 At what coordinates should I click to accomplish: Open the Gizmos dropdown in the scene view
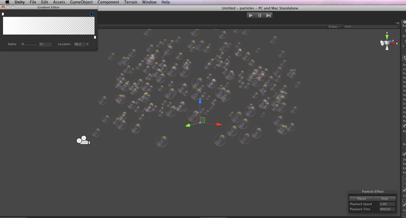point(334,26)
